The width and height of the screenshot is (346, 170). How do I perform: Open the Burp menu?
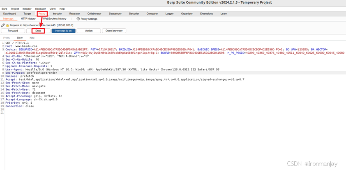tap(5, 9)
